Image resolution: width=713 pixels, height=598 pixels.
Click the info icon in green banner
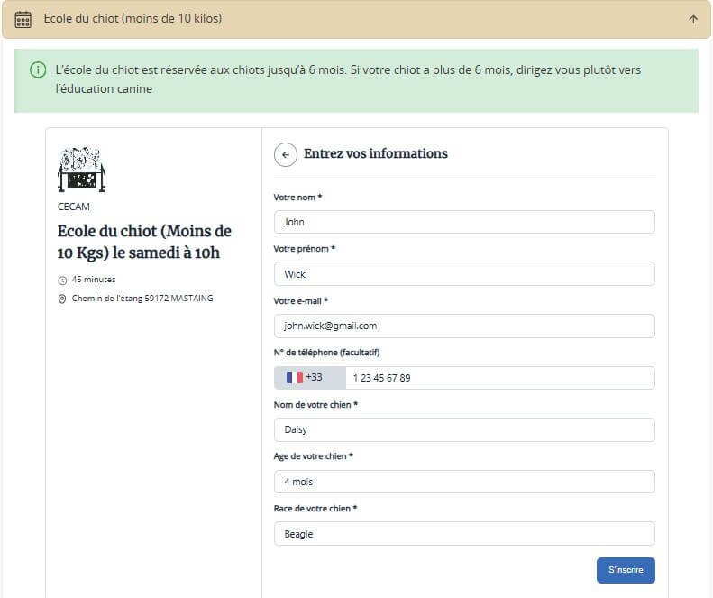point(38,70)
